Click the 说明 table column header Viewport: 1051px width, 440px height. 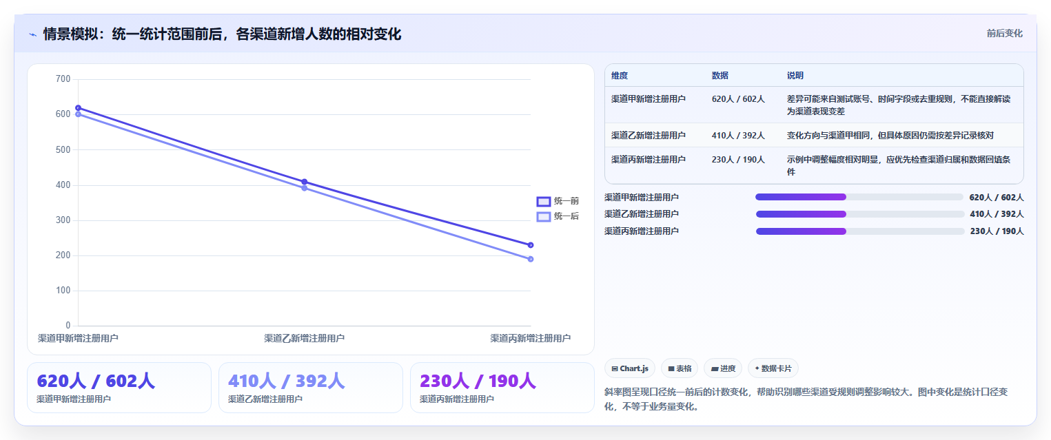point(795,76)
